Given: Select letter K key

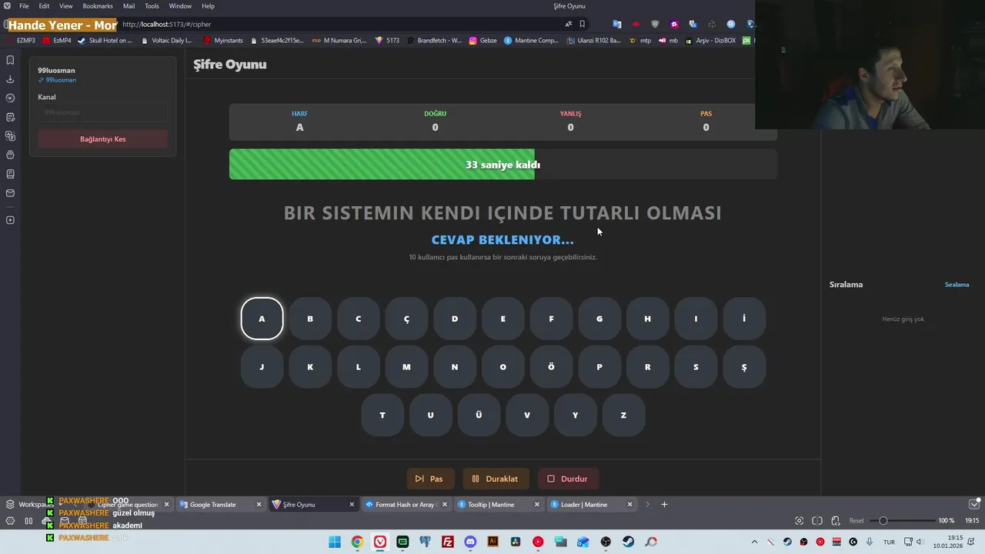Looking at the screenshot, I should click(x=310, y=367).
